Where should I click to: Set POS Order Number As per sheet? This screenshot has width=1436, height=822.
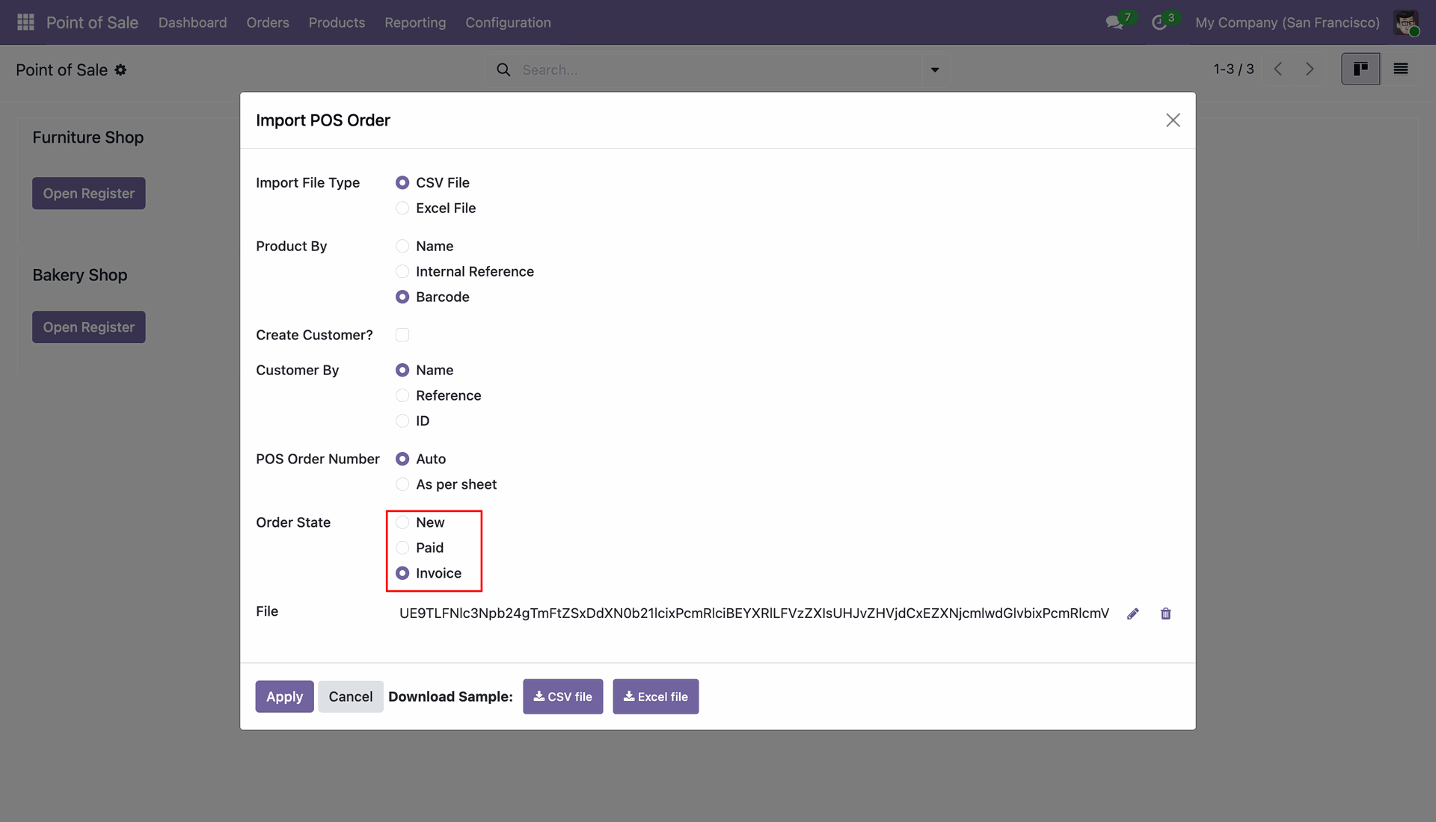click(402, 484)
